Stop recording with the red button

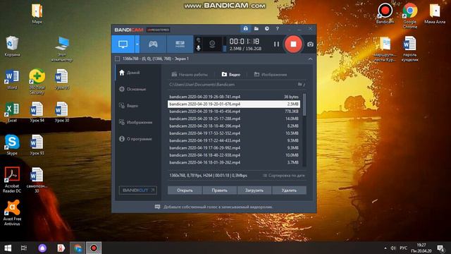[x=293, y=44]
